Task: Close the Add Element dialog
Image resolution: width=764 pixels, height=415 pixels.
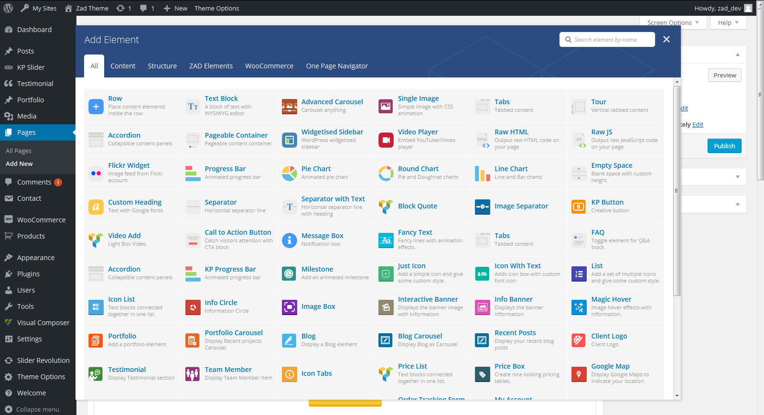Action: 667,39
